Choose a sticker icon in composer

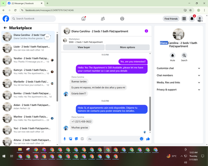coord(77,139)
